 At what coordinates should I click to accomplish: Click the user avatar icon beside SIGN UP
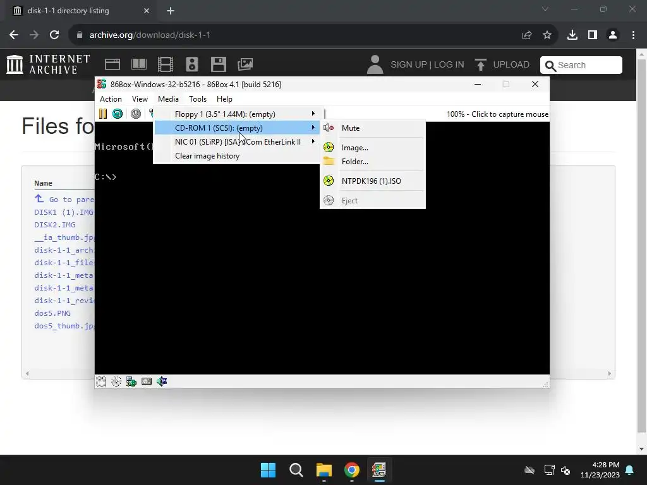(375, 64)
